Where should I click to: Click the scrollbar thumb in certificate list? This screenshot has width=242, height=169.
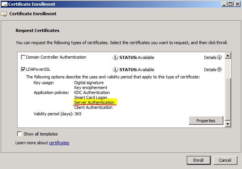[228, 99]
